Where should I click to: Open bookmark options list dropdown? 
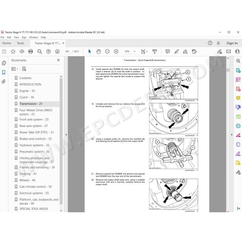[15, 69]
